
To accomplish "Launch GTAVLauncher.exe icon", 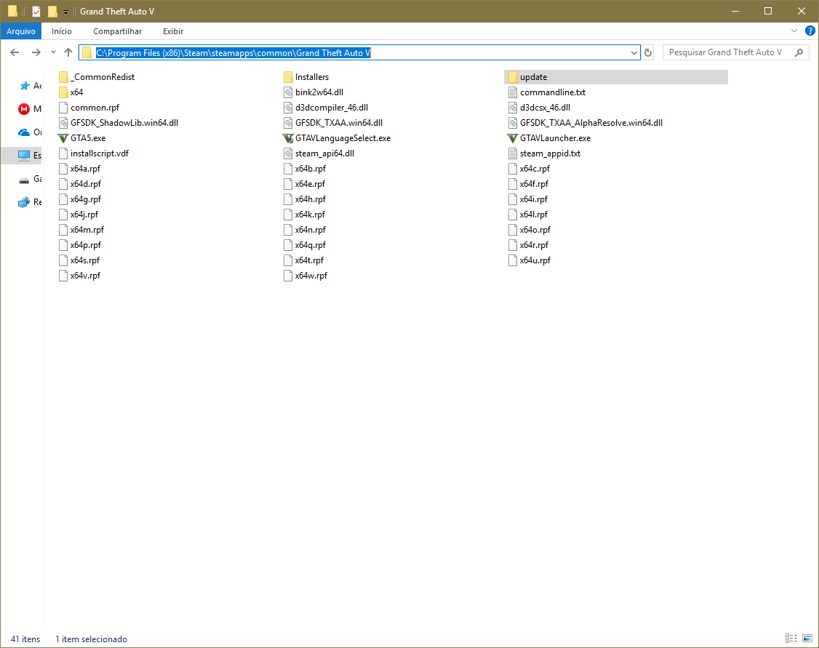I will pos(512,138).
